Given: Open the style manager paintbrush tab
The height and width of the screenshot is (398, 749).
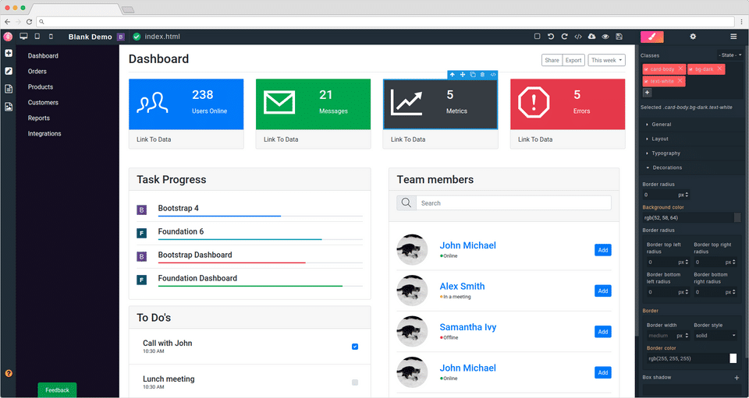Looking at the screenshot, I should pyautogui.click(x=652, y=37).
